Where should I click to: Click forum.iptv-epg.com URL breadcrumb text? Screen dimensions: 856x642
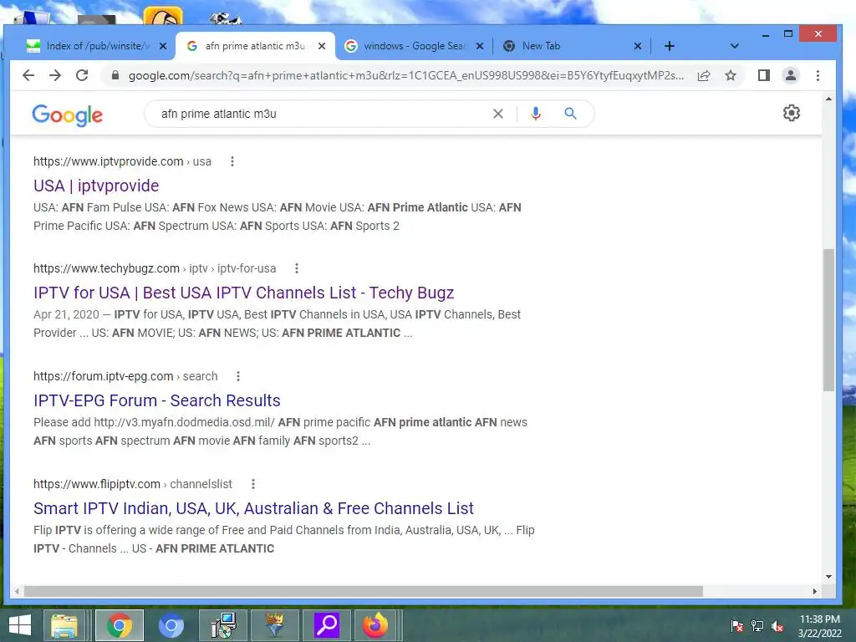(x=125, y=376)
